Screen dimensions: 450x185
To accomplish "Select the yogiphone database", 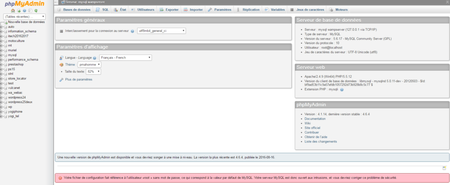I will click(x=15, y=112).
